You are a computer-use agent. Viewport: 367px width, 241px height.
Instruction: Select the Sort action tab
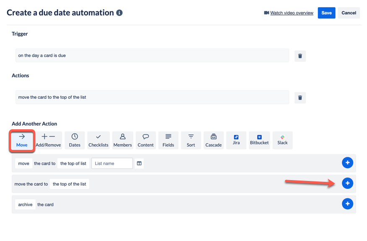[x=191, y=140]
